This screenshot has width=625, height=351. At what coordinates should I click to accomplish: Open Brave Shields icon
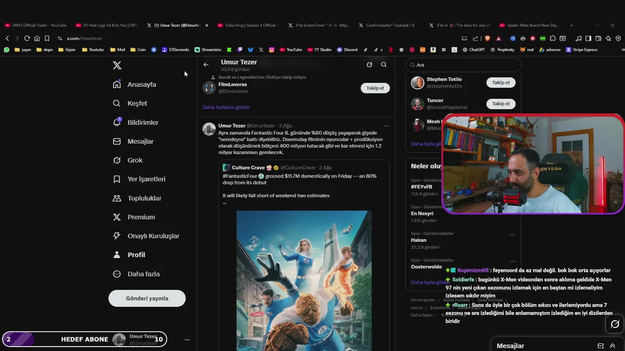pos(487,38)
